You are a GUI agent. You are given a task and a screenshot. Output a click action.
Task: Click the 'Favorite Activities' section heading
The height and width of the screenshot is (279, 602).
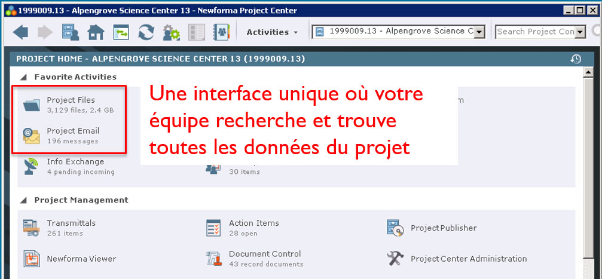click(x=75, y=76)
